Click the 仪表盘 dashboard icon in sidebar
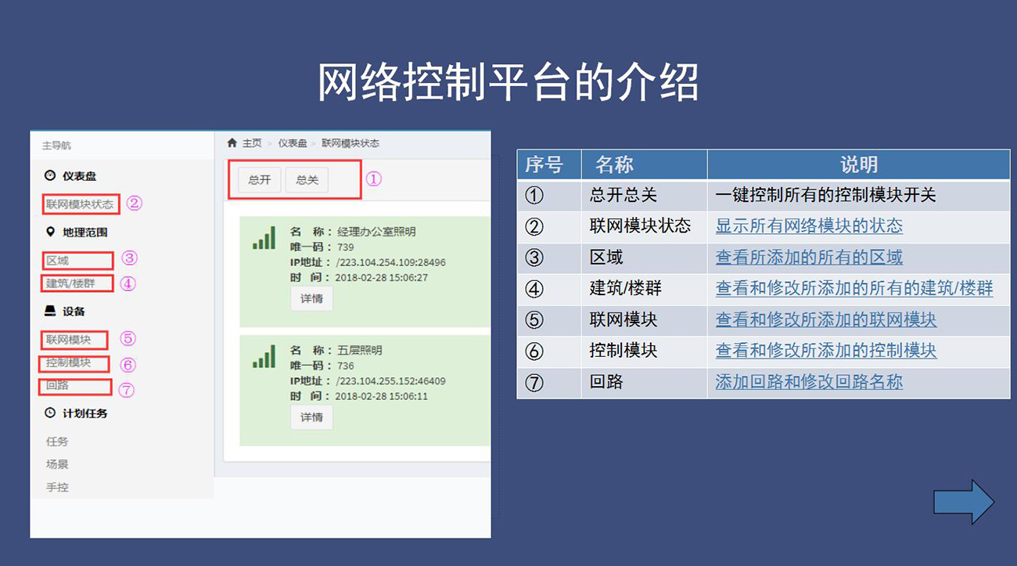1017x566 pixels. [x=50, y=176]
